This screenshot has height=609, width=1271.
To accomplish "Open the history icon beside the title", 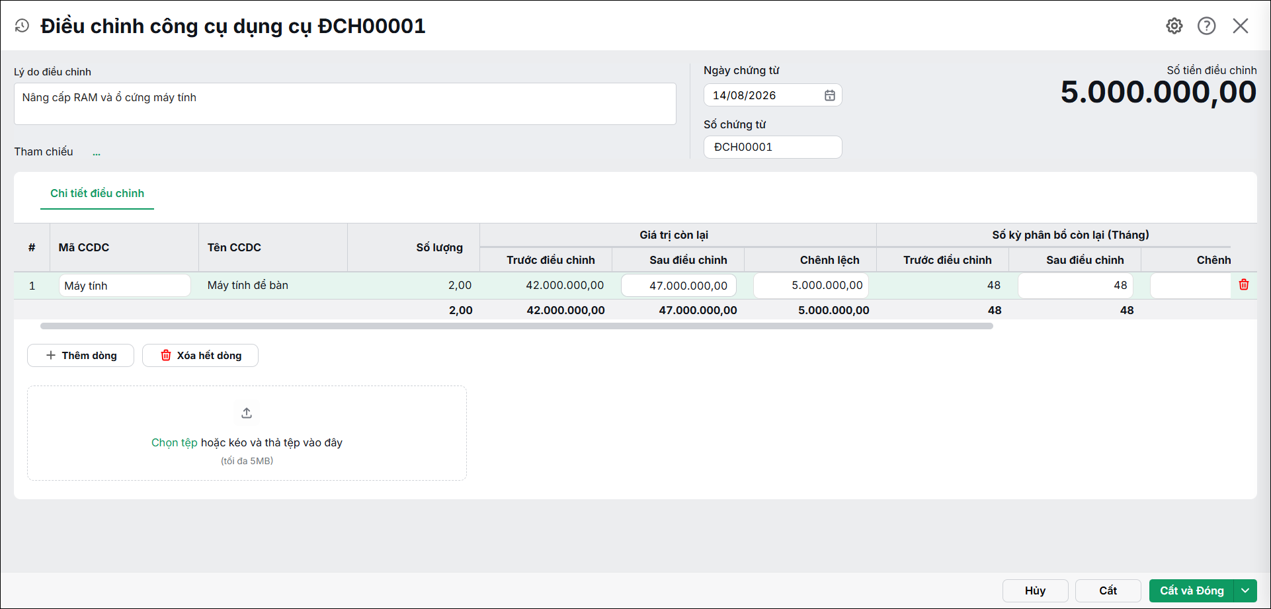I will click(x=22, y=26).
